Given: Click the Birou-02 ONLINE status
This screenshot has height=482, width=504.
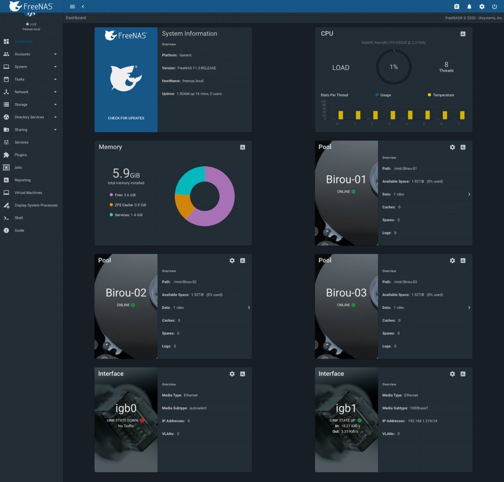Looking at the screenshot, I should (x=126, y=305).
